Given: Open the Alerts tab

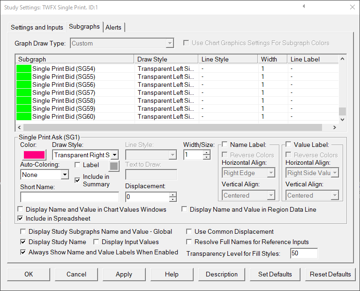Looking at the screenshot, I should (113, 27).
